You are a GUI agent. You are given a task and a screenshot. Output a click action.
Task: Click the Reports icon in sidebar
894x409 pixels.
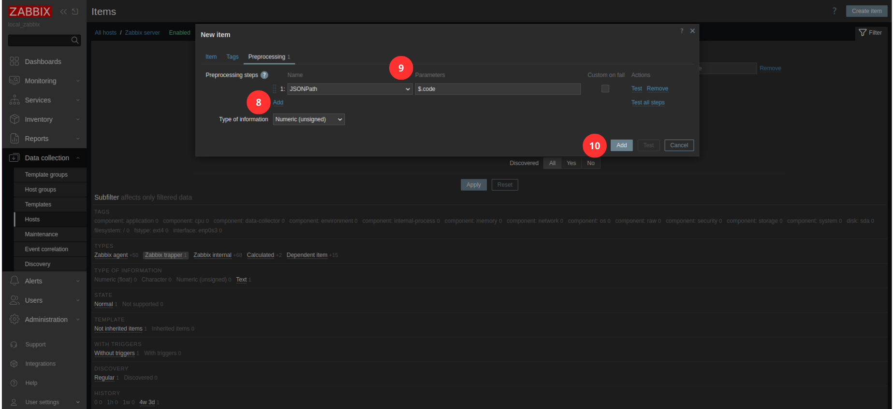point(15,139)
